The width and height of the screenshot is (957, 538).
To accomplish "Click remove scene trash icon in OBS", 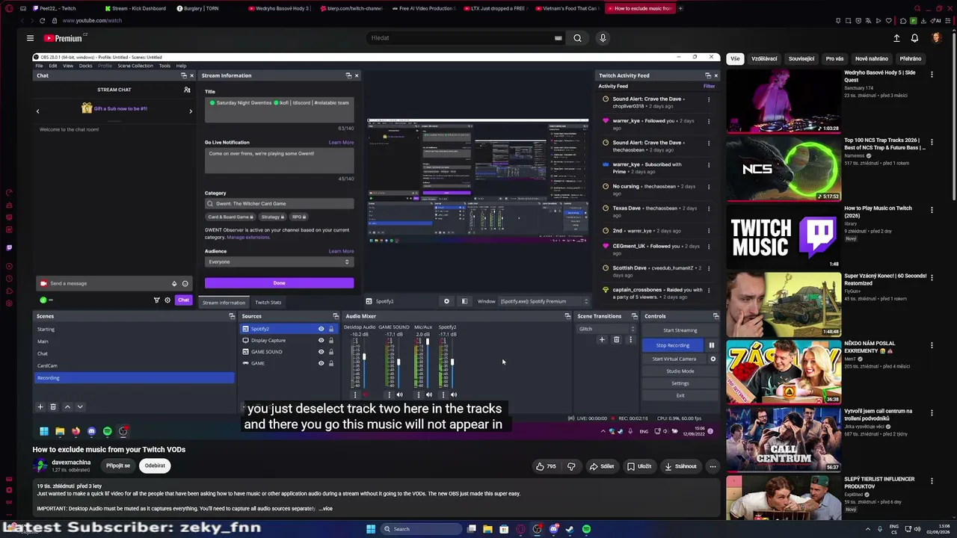I will [x=53, y=406].
